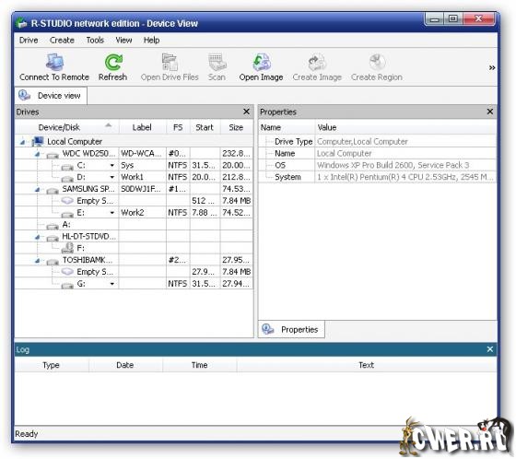The height and width of the screenshot is (459, 516).
Task: Collapse the HL-DT-STDVD drive node
Action: coord(37,237)
